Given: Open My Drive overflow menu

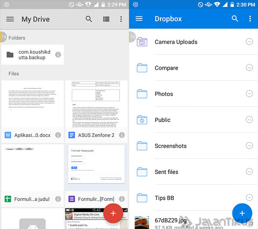Looking at the screenshot, I should point(121,19).
